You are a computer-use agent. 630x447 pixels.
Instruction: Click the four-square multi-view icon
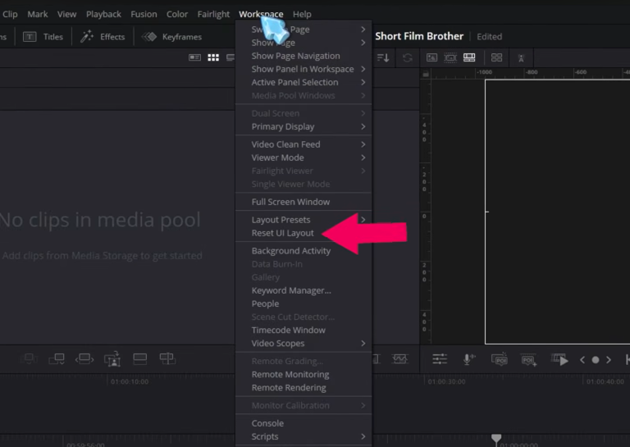(x=496, y=58)
